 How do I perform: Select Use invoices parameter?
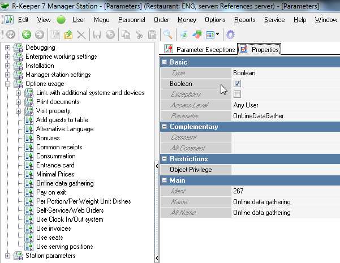click(x=54, y=228)
